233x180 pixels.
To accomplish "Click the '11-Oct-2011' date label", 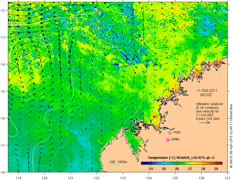I will pos(207,91).
